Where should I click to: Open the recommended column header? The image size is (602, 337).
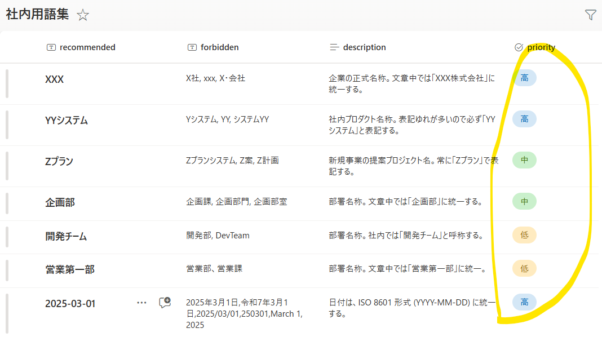pyautogui.click(x=87, y=47)
